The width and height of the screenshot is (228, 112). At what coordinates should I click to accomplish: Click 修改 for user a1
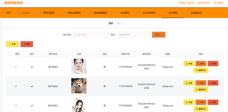click(201, 102)
